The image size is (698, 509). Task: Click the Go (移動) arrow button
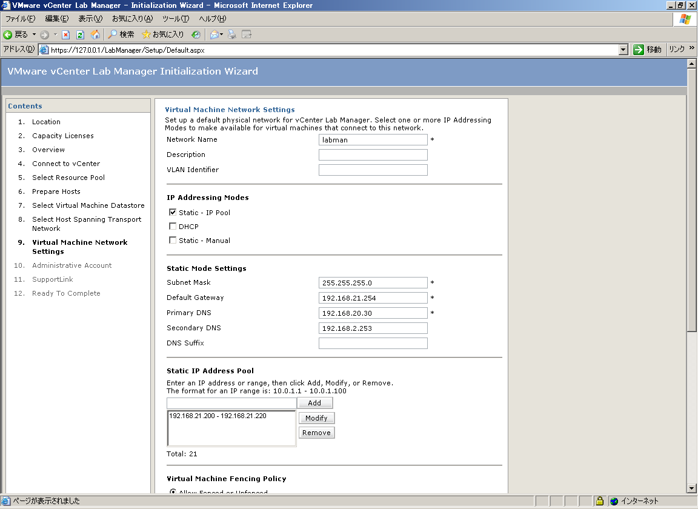click(x=648, y=50)
